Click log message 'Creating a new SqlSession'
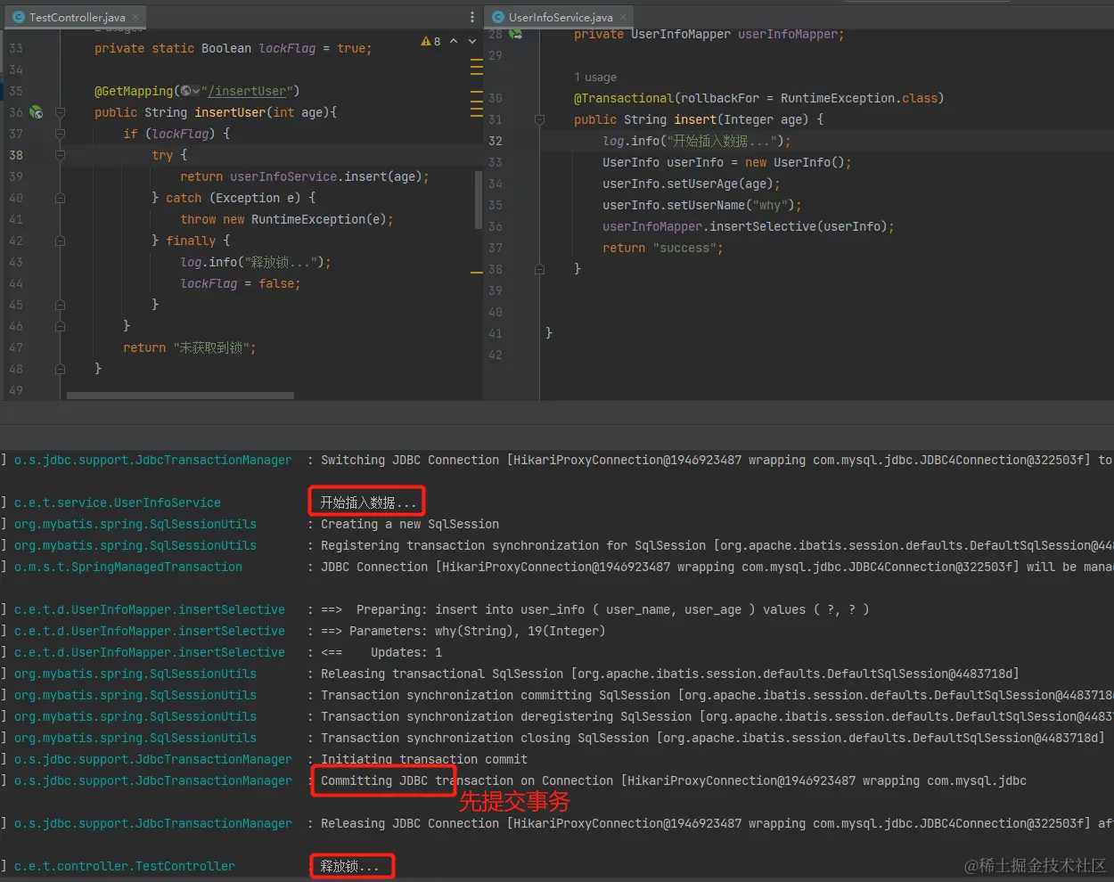 (x=410, y=524)
